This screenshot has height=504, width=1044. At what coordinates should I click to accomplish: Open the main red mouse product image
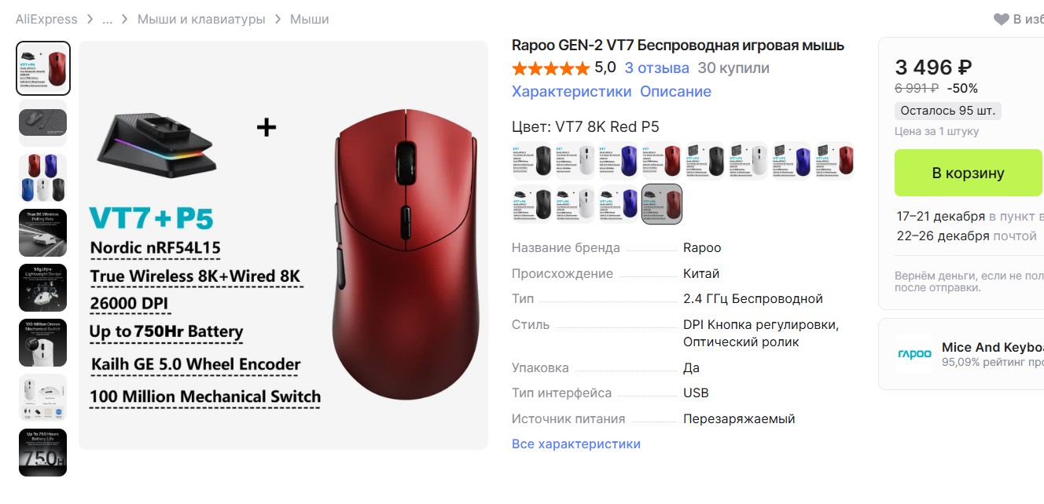[284, 245]
